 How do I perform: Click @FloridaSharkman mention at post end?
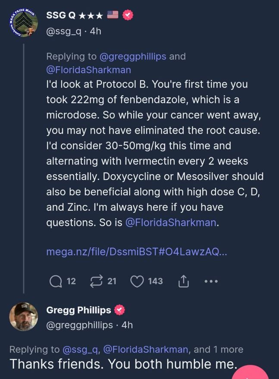click(x=170, y=222)
